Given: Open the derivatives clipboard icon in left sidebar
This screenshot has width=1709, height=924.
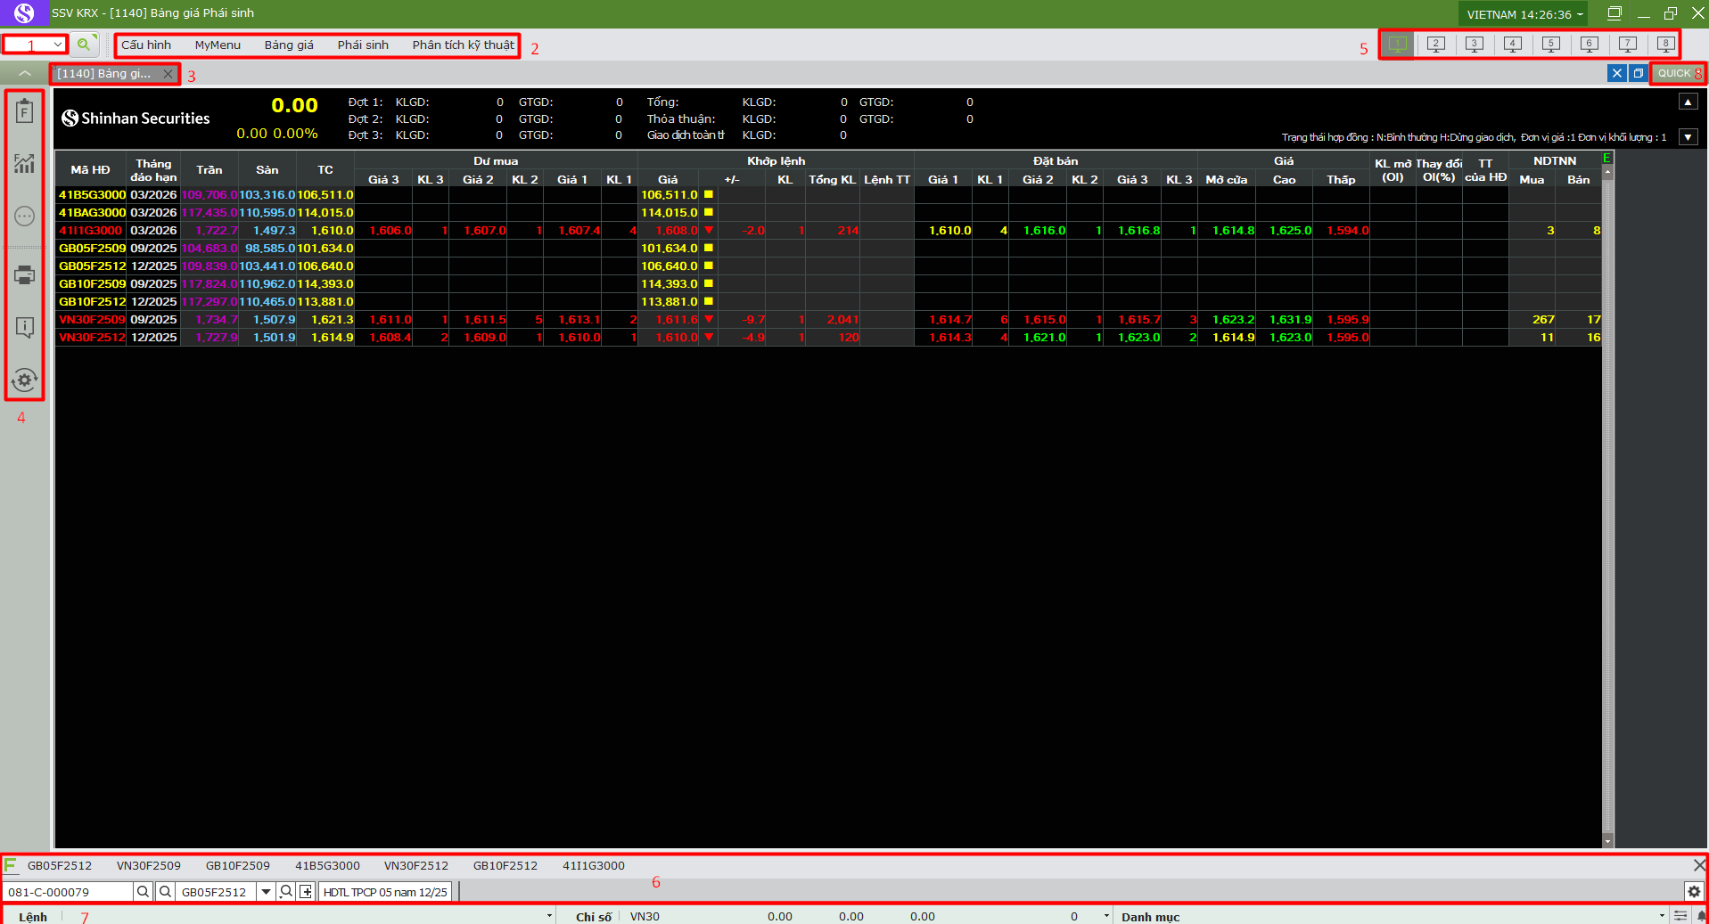Looking at the screenshot, I should [x=25, y=111].
